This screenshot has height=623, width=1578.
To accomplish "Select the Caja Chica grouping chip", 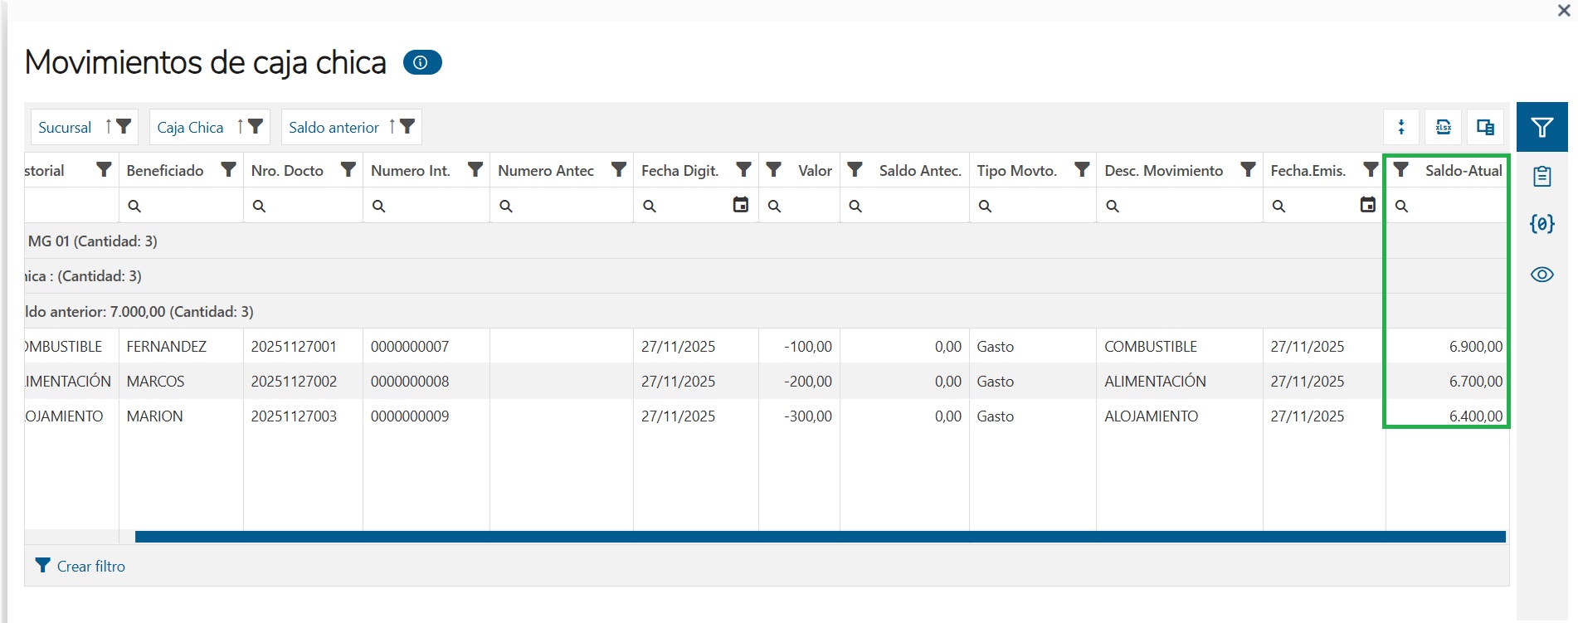I will (190, 128).
